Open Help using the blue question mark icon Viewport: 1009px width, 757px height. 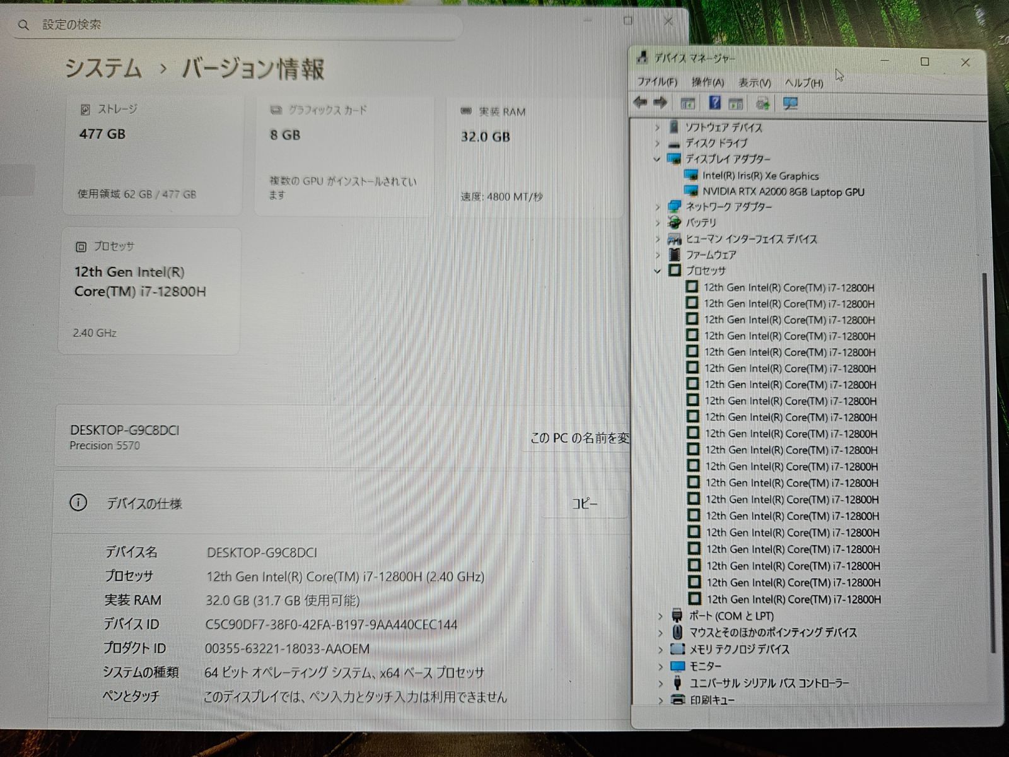(714, 103)
